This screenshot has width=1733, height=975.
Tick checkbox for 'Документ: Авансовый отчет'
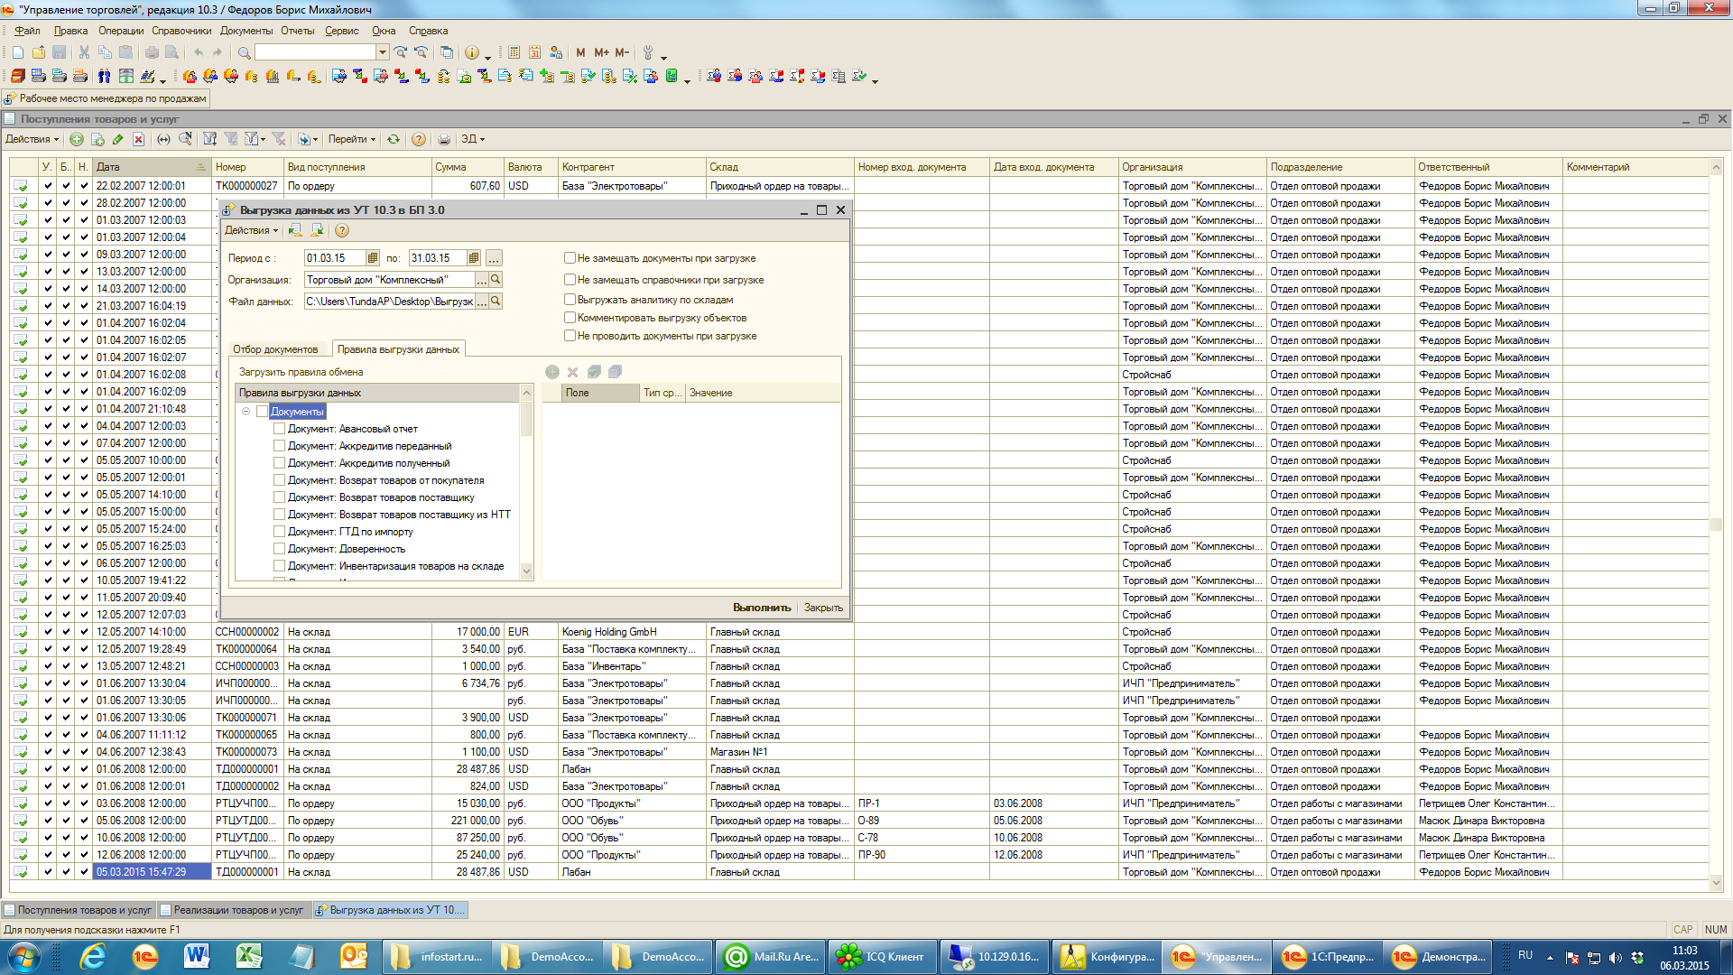point(279,429)
